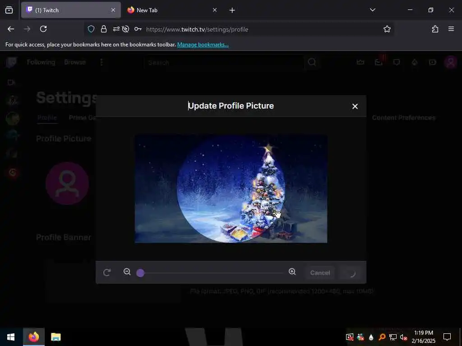Click the muted volume tray icon
Screen dimensions: 462x346
[x=403, y=337]
